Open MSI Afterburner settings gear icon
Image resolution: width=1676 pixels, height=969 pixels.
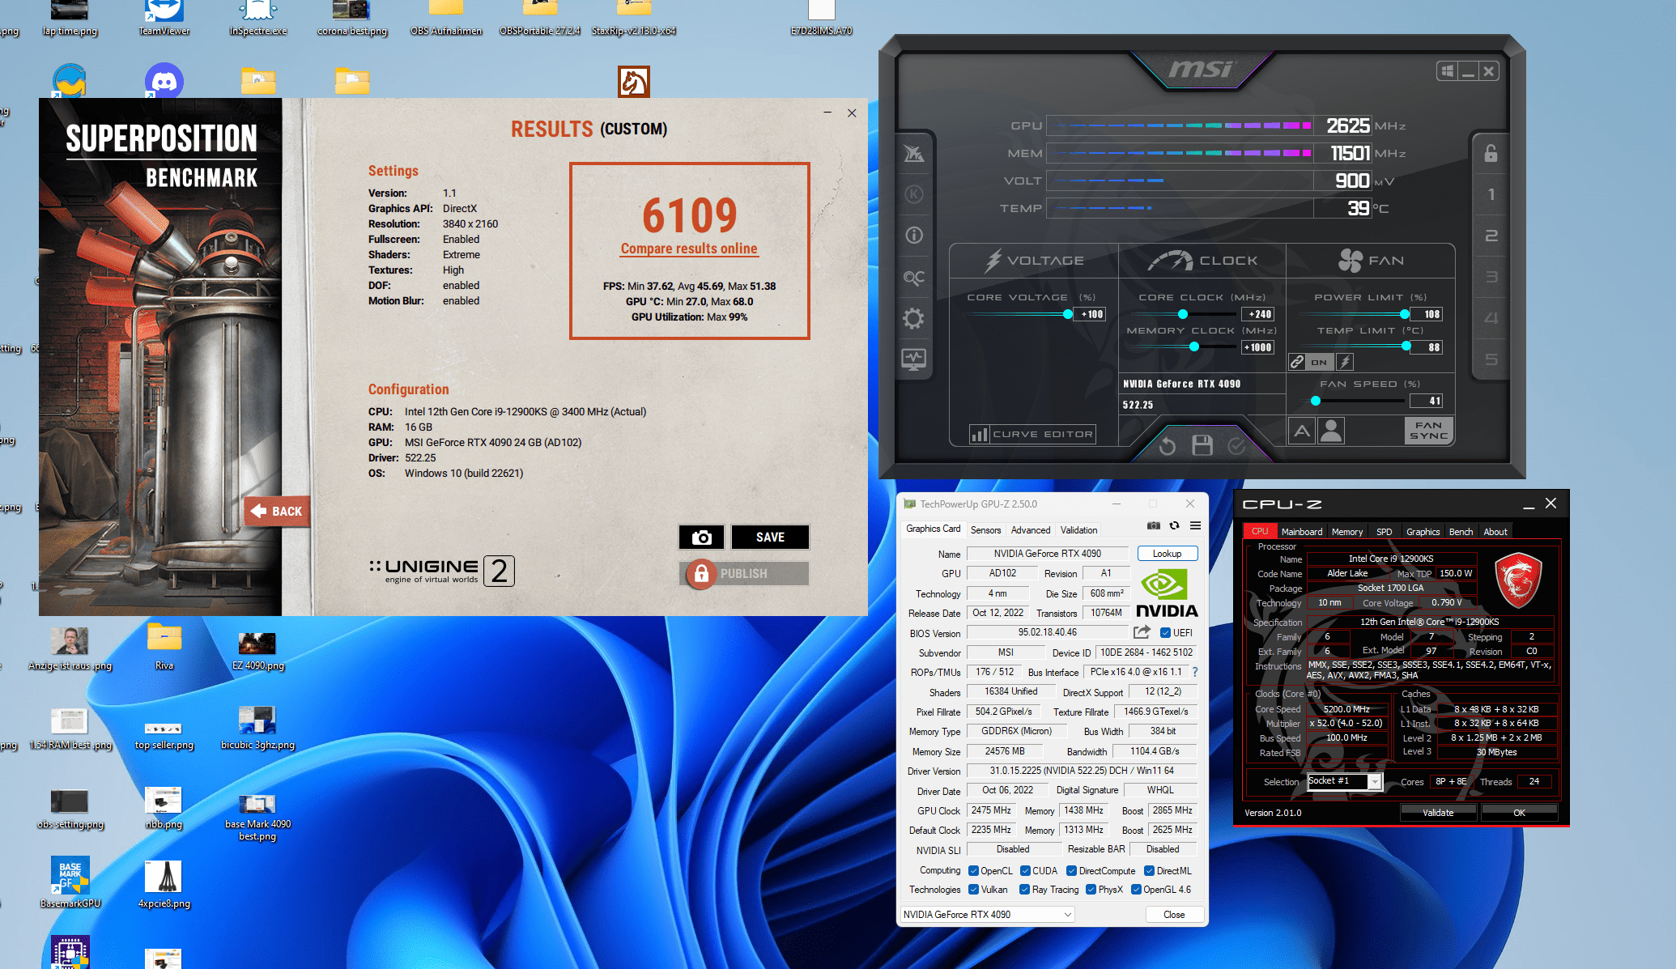coord(914,318)
